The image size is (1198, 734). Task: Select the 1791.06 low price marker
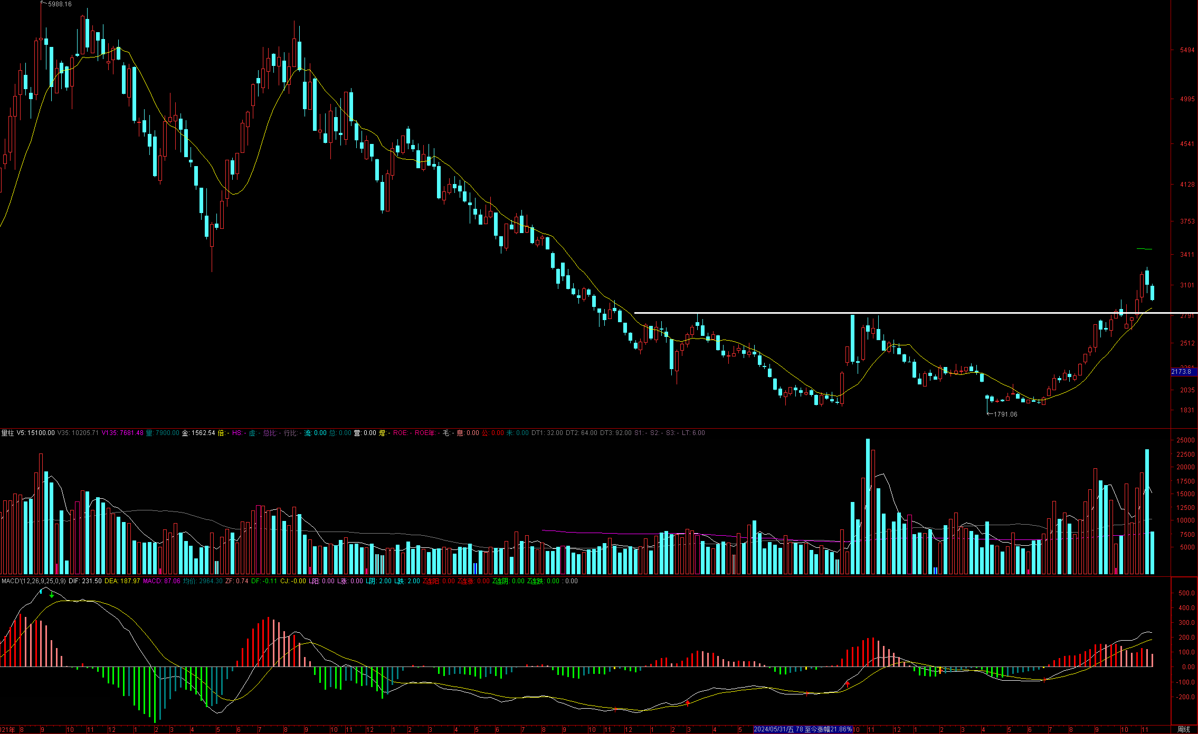[x=1005, y=414]
